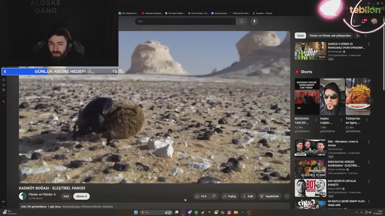Click the beetle video player
This screenshot has width=385, height=216.
[155, 107]
